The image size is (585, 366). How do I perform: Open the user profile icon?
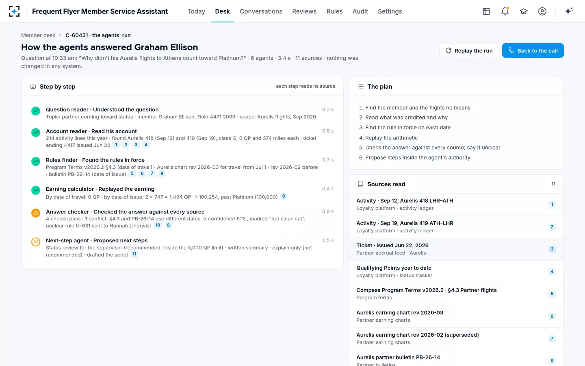[x=542, y=11]
